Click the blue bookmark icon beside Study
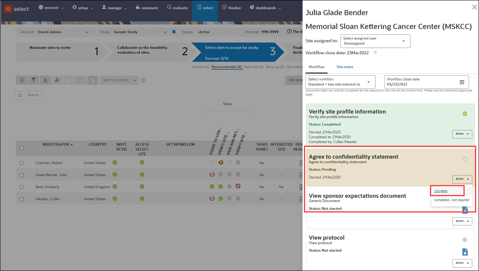 point(174,32)
